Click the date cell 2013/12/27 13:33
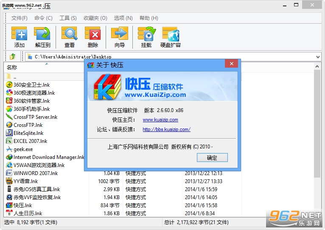This screenshot has height=230, width=325. [203, 181]
